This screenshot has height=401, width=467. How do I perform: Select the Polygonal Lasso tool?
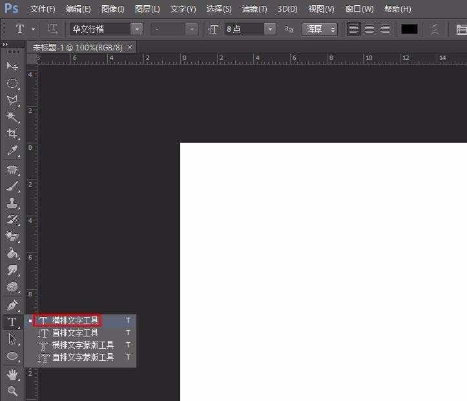12,100
